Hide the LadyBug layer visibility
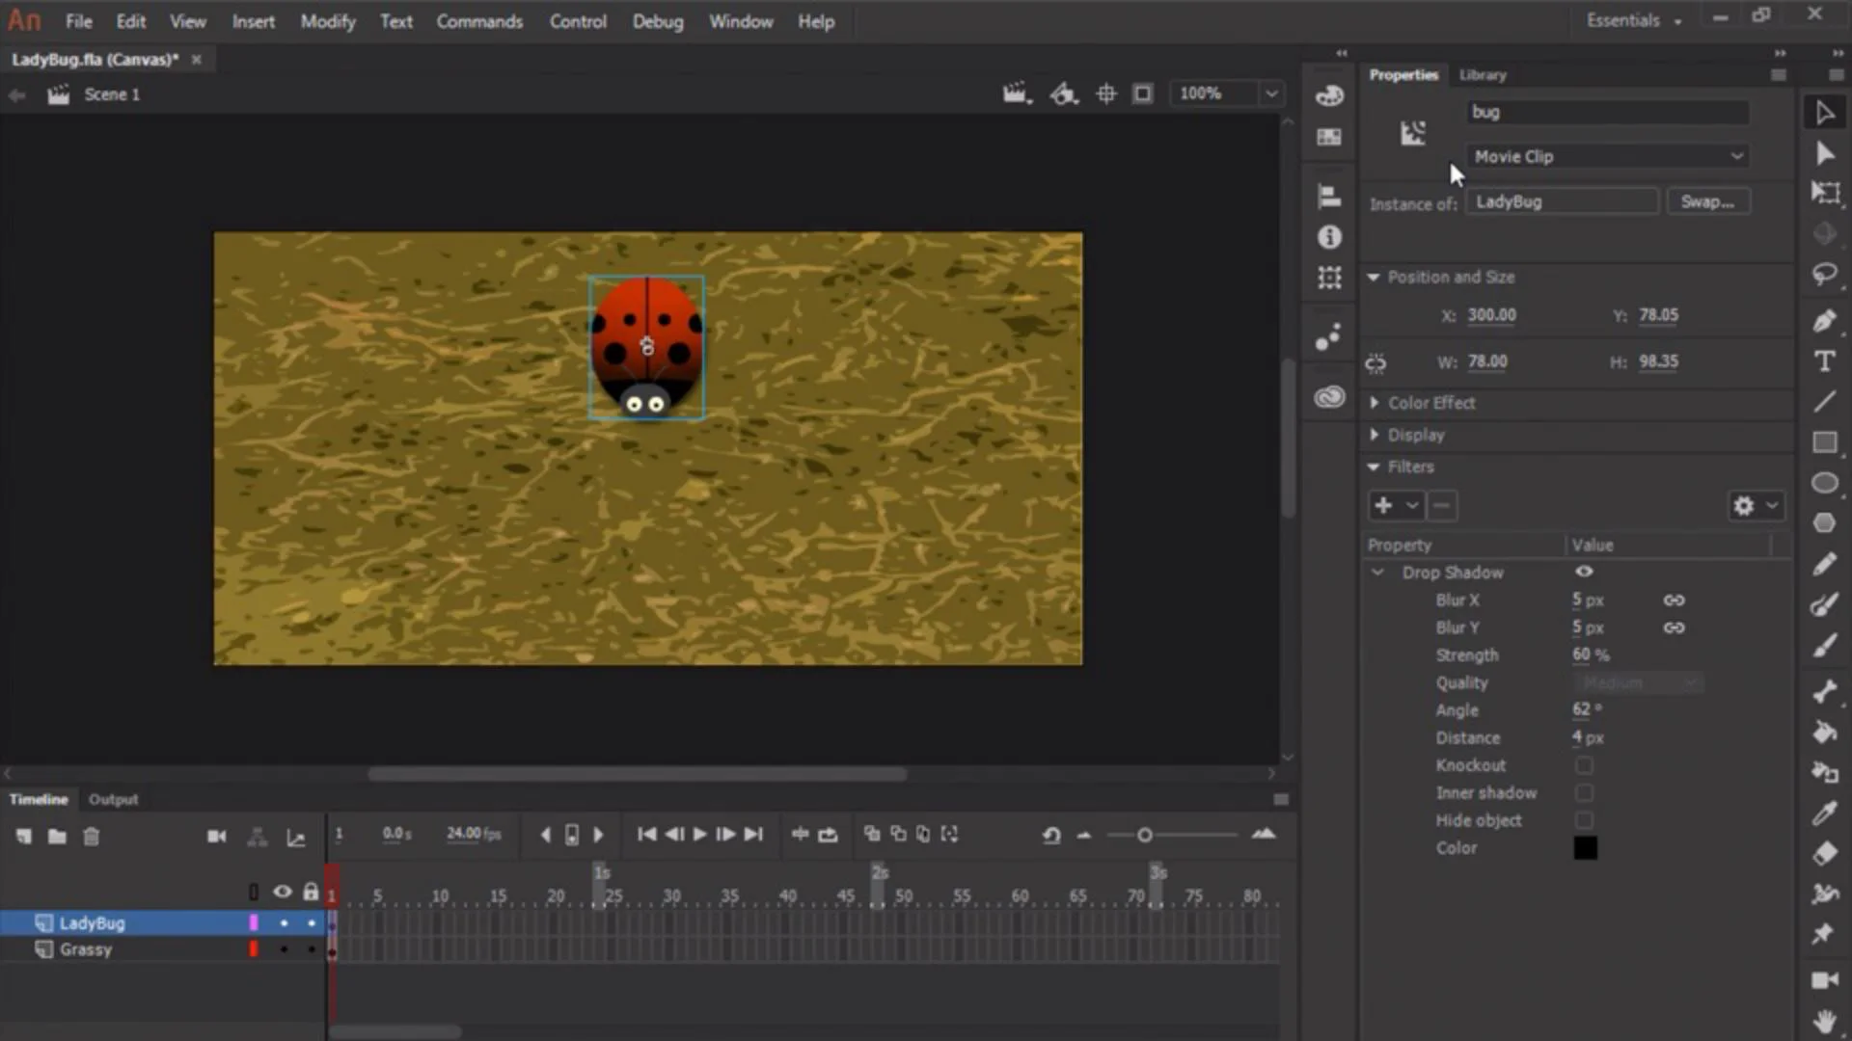 (x=283, y=922)
